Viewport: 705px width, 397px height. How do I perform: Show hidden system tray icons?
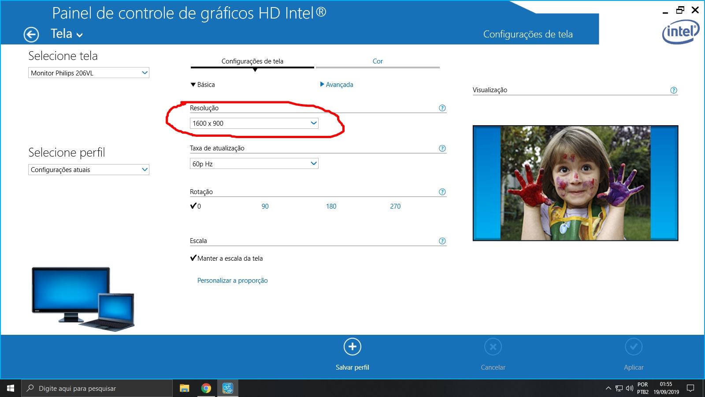tap(608, 388)
